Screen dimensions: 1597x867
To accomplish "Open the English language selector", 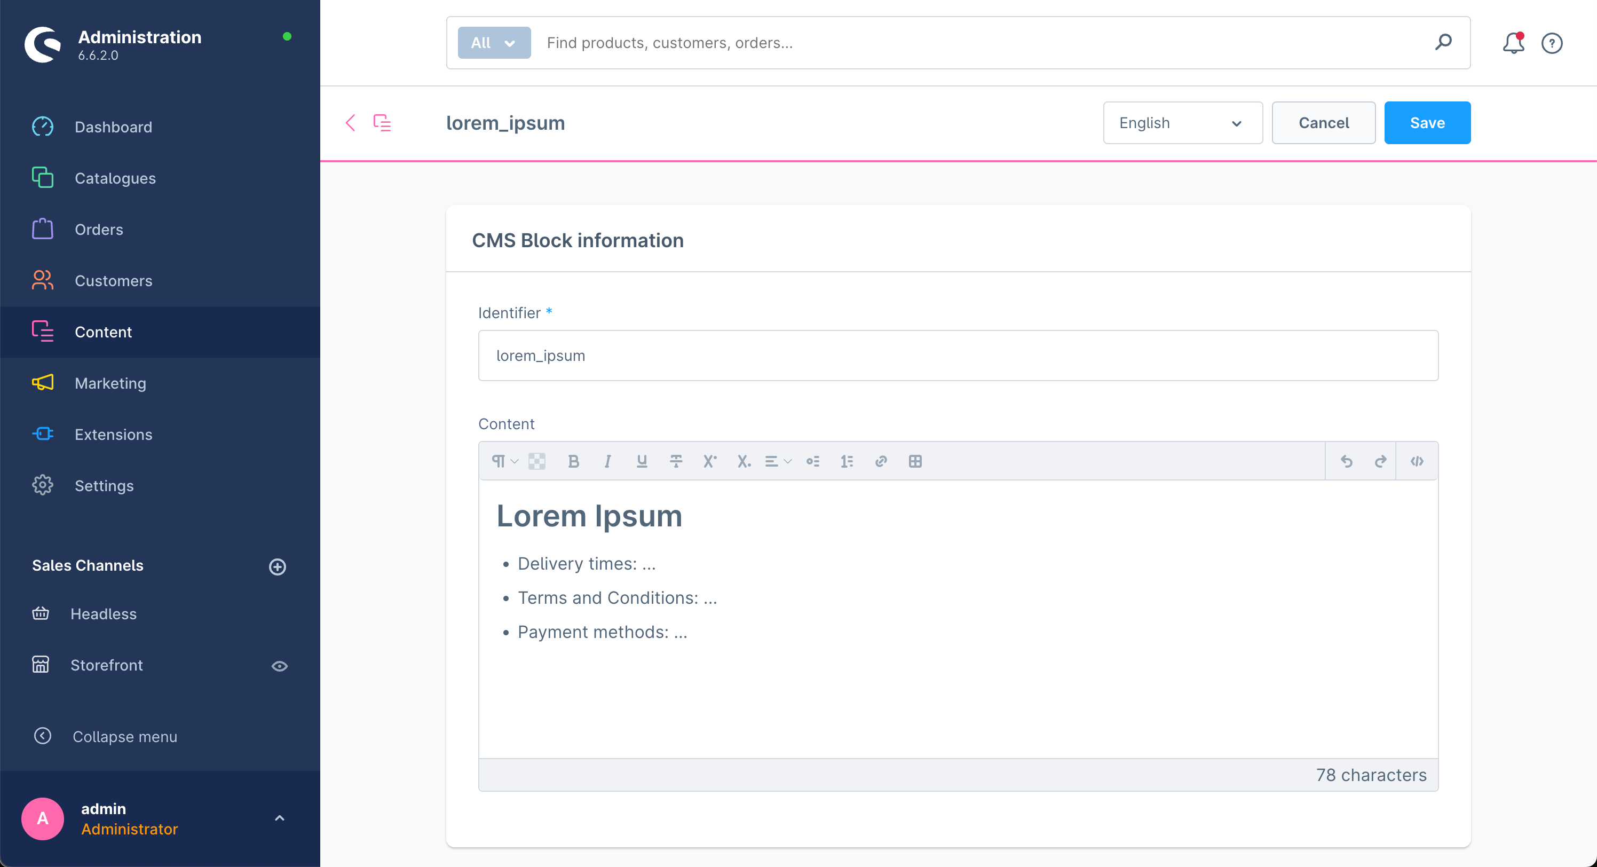I will (x=1180, y=122).
